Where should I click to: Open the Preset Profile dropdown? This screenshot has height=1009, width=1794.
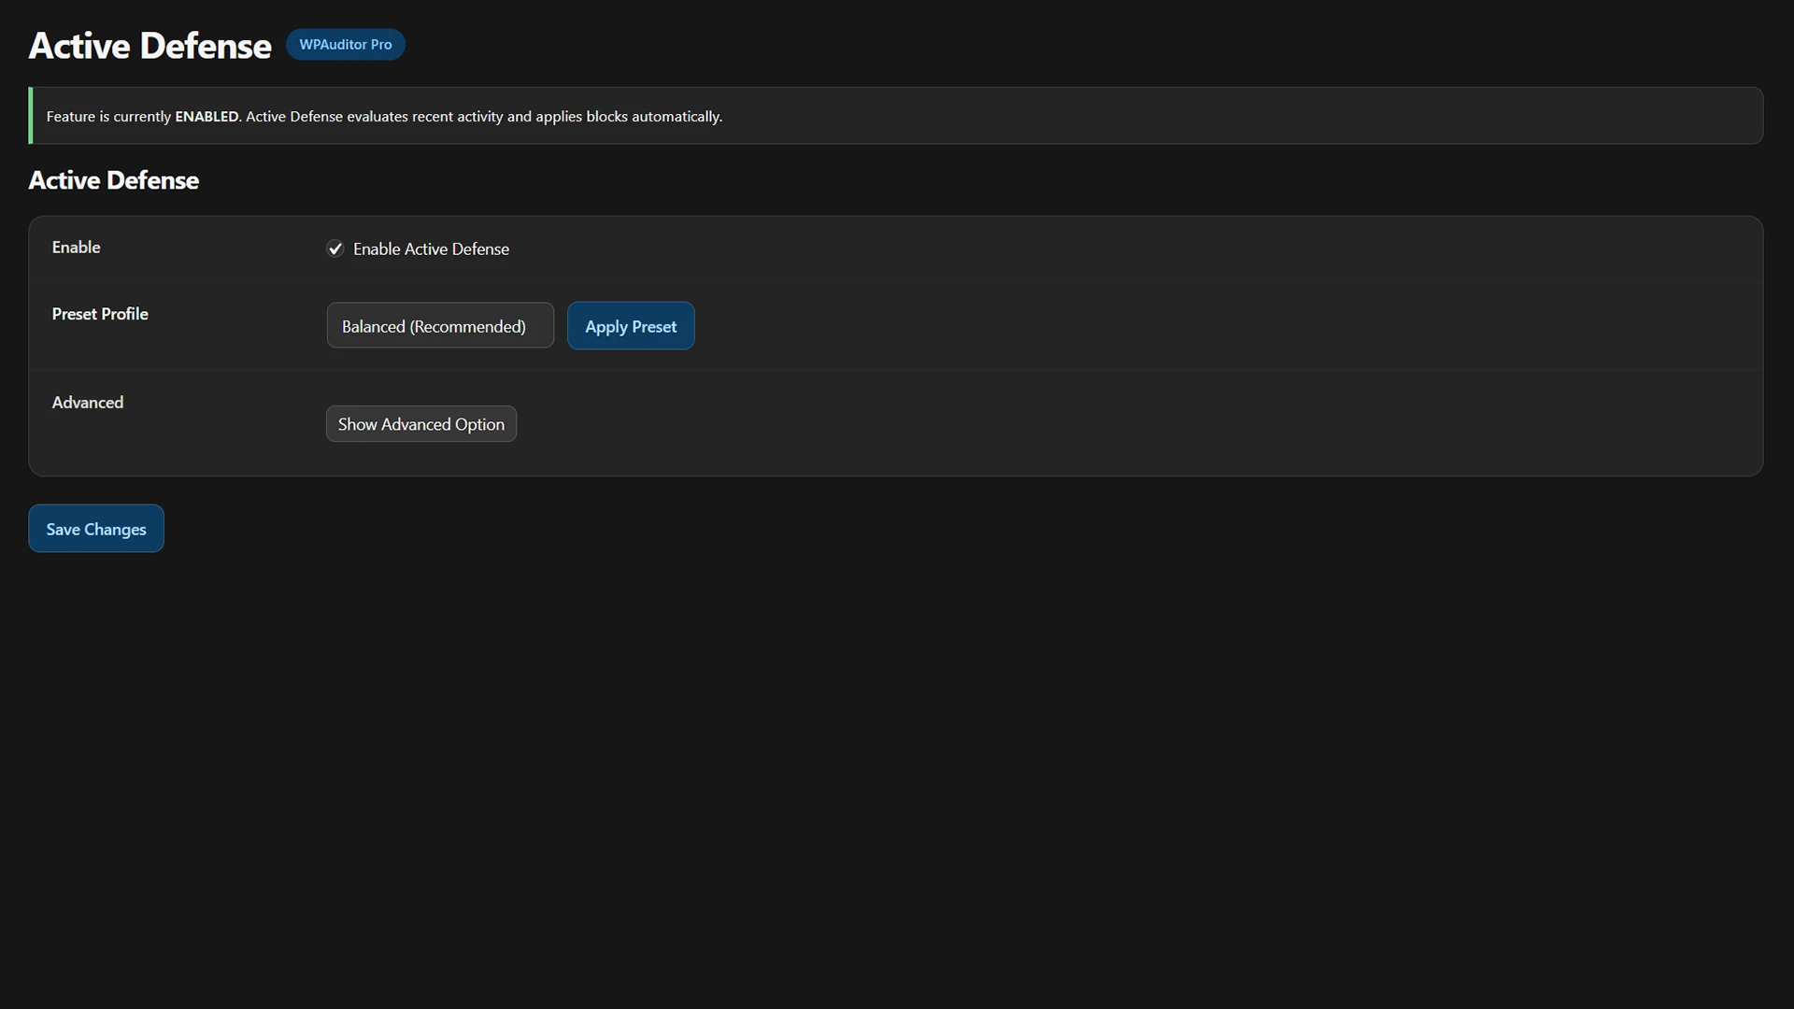(440, 326)
